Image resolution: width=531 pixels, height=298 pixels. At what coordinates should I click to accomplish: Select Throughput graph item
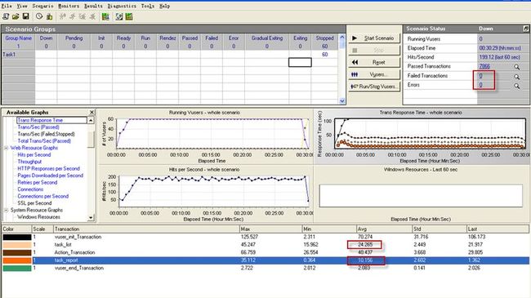click(29, 162)
